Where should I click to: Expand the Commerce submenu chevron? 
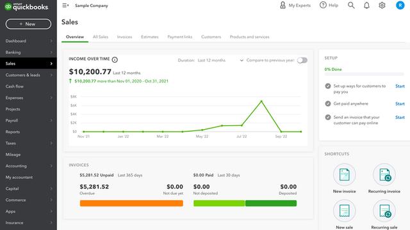click(x=51, y=200)
